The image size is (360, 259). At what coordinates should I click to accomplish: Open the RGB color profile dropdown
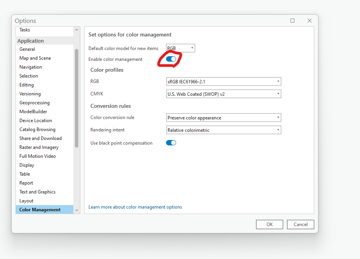223,81
